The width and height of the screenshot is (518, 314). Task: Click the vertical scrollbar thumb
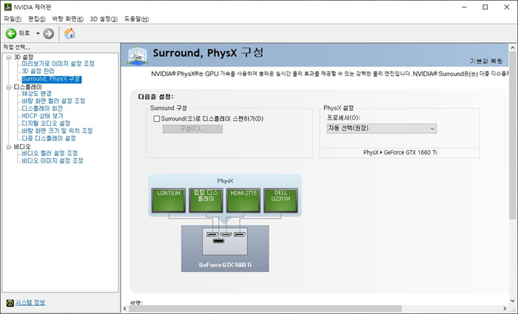pos(513,135)
